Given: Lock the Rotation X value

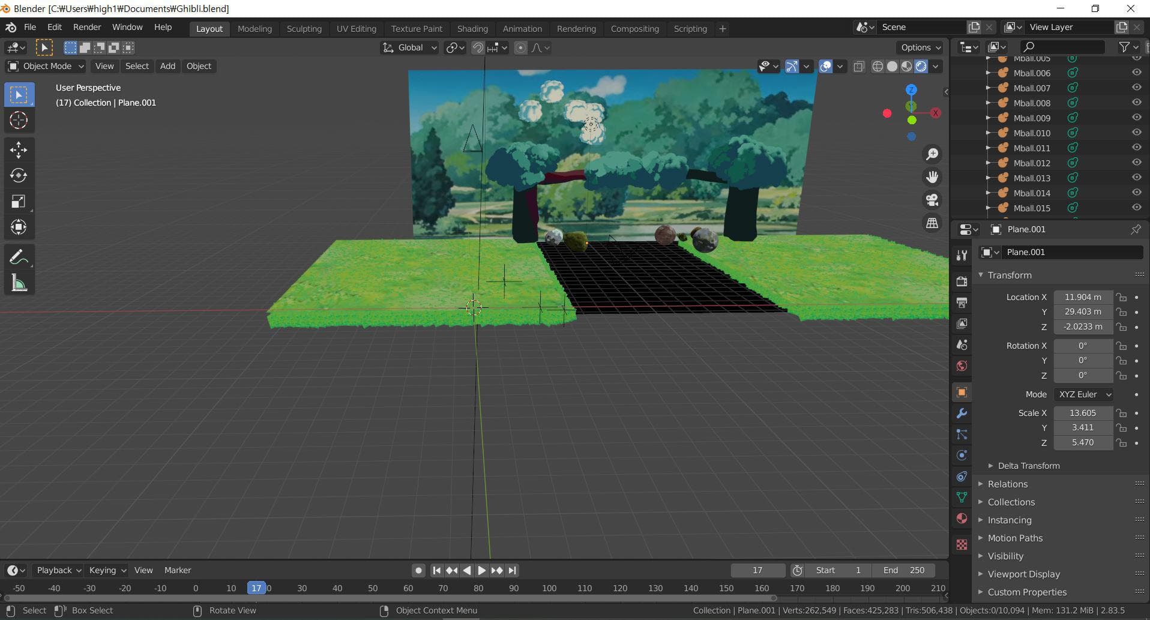Looking at the screenshot, I should click(x=1121, y=346).
